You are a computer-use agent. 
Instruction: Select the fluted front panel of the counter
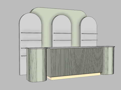pyautogui.click(x=76, y=62)
